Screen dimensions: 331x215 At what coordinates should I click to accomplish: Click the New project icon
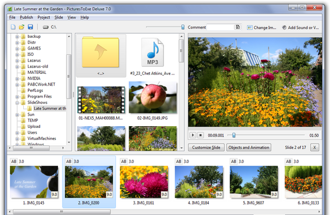(x=13, y=27)
